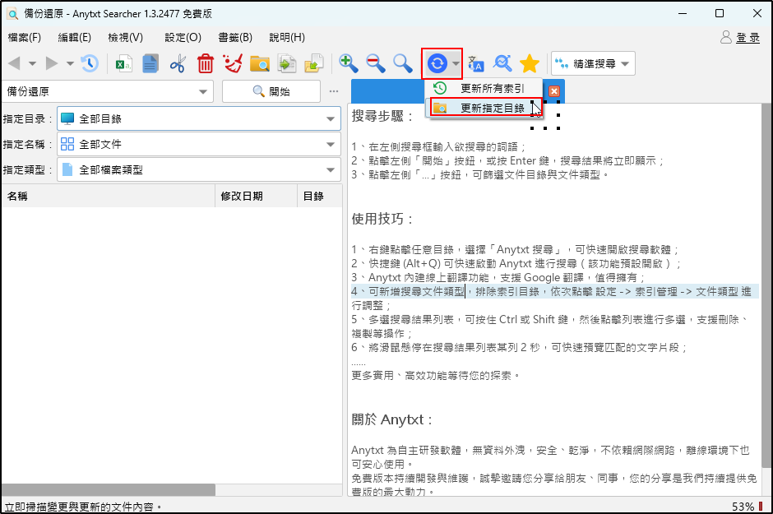Open the 設定(O) menu

183,37
